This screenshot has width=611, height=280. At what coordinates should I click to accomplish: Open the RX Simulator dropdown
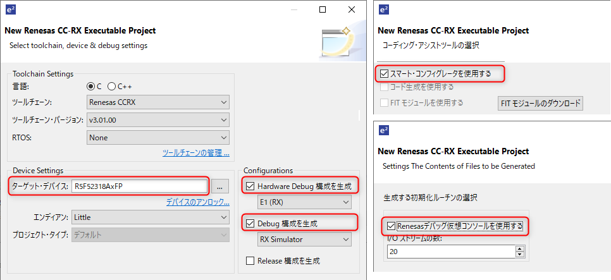point(304,240)
